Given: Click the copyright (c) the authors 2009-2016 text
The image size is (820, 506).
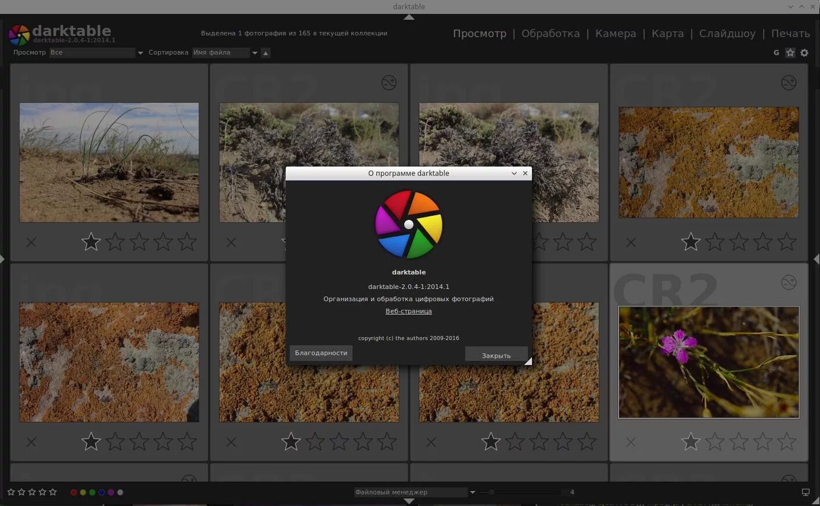Looking at the screenshot, I should 409,338.
